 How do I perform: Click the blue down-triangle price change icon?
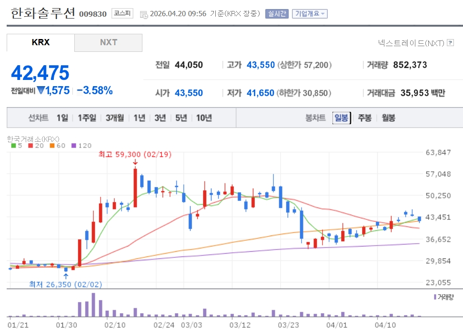pyautogui.click(x=41, y=90)
